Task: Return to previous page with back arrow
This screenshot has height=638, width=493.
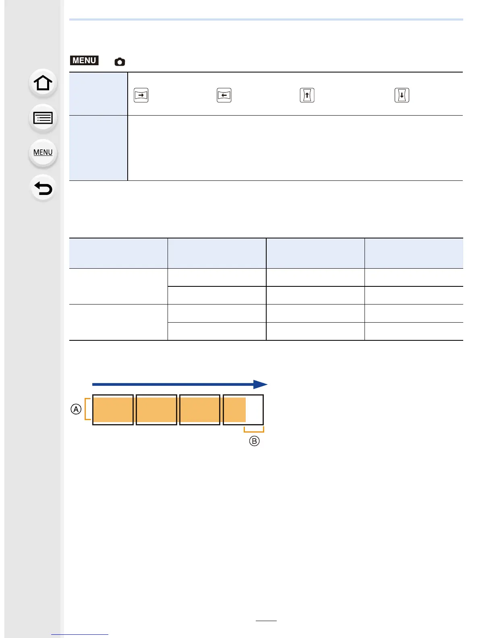Action: click(x=43, y=188)
